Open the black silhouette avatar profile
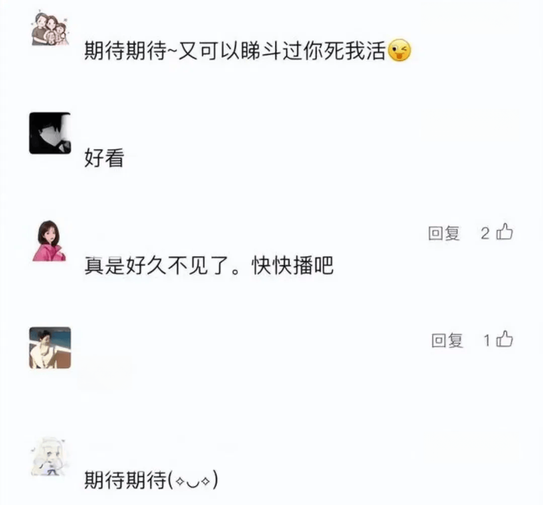Image resolution: width=543 pixels, height=505 pixels. pyautogui.click(x=50, y=133)
